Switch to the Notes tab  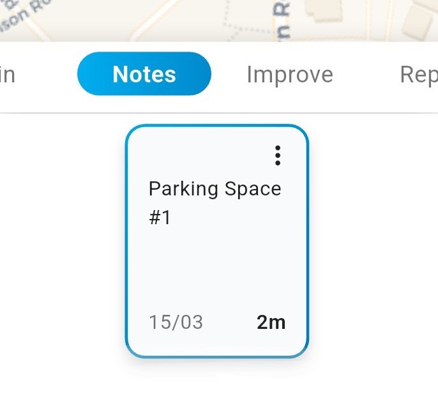pyautogui.click(x=144, y=74)
